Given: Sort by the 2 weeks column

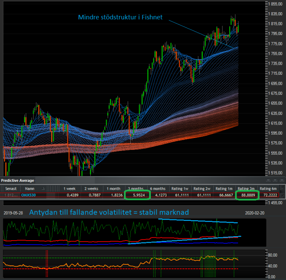Looking at the screenshot, I should [x=91, y=189].
